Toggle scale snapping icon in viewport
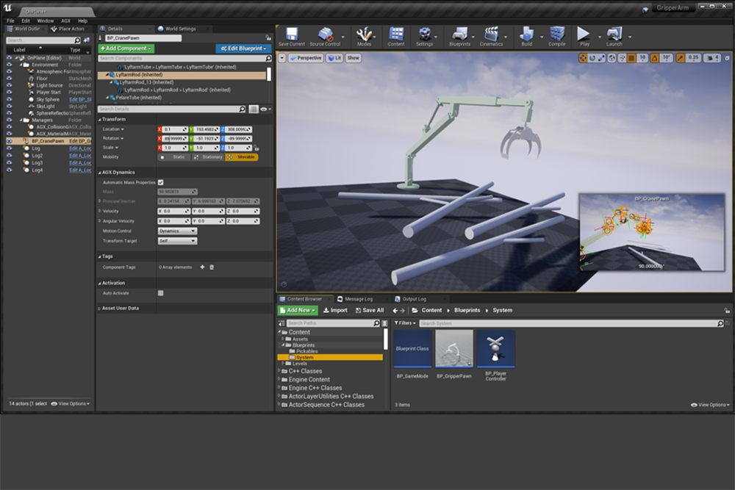The width and height of the screenshot is (735, 490). tap(680, 58)
